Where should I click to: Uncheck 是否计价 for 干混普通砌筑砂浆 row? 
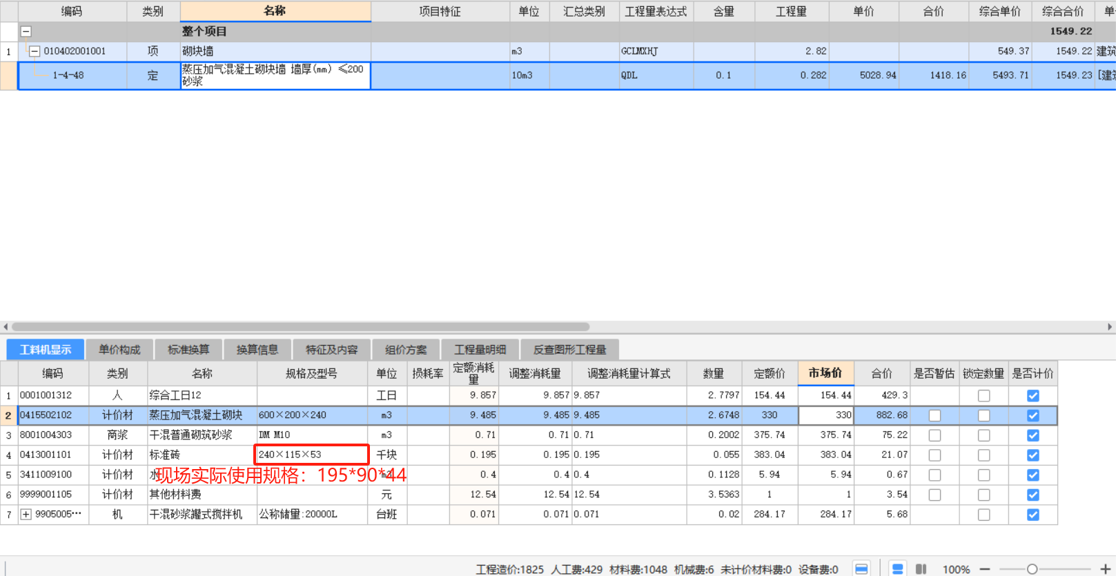coord(1033,435)
